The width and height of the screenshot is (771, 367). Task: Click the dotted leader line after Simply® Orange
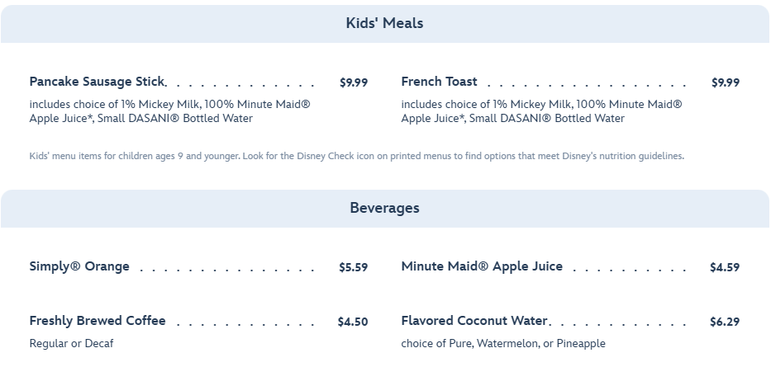227,270
